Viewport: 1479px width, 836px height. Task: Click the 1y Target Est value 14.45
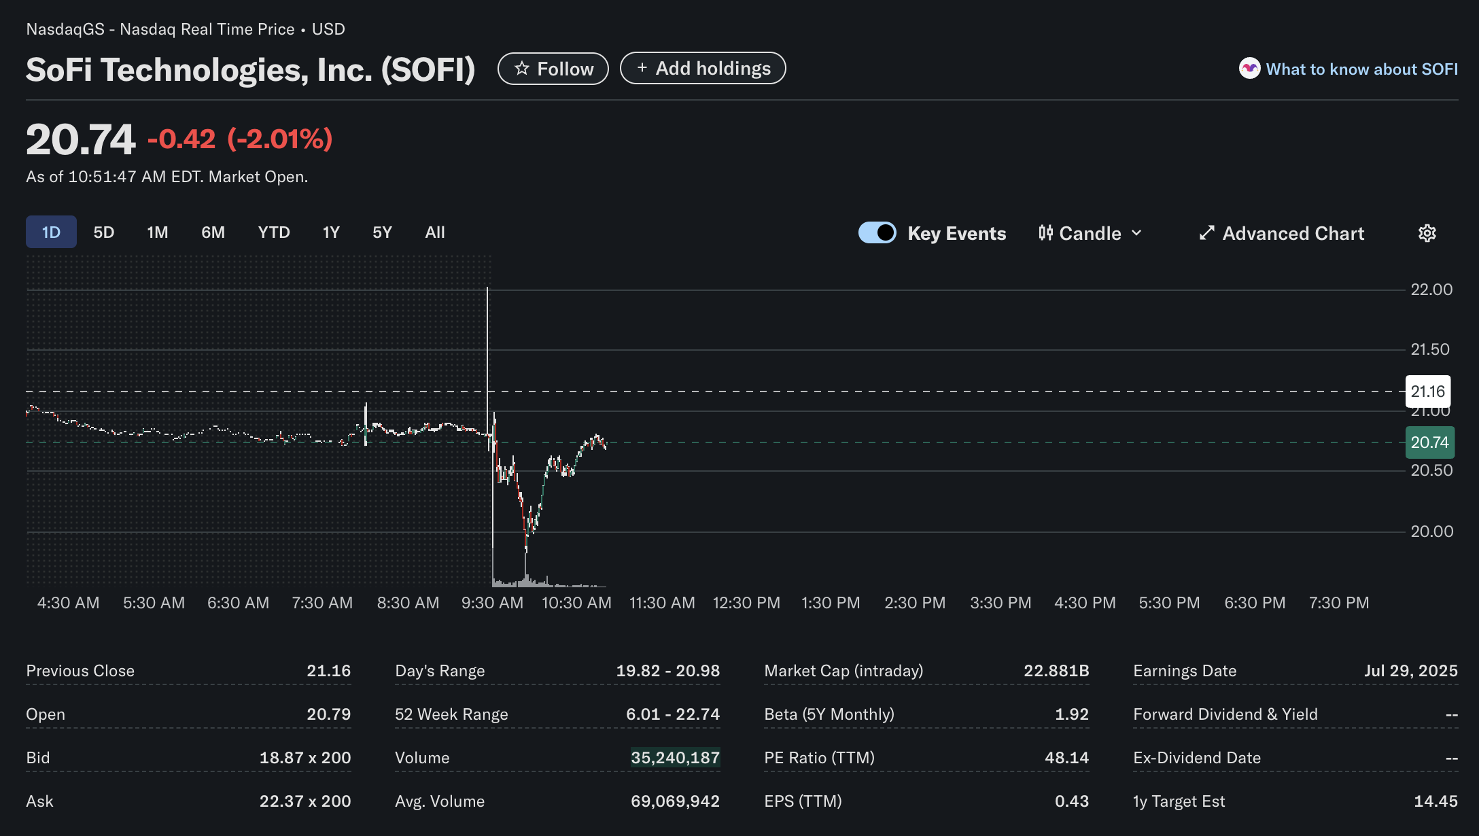coord(1435,801)
